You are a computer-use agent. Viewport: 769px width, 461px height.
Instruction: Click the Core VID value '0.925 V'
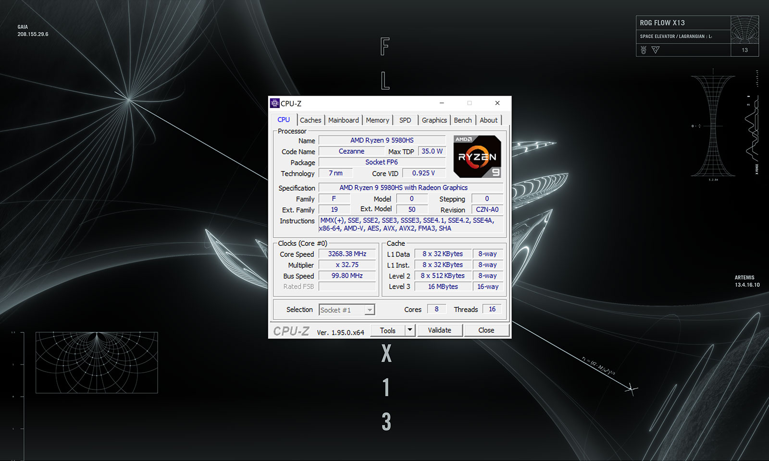(423, 173)
